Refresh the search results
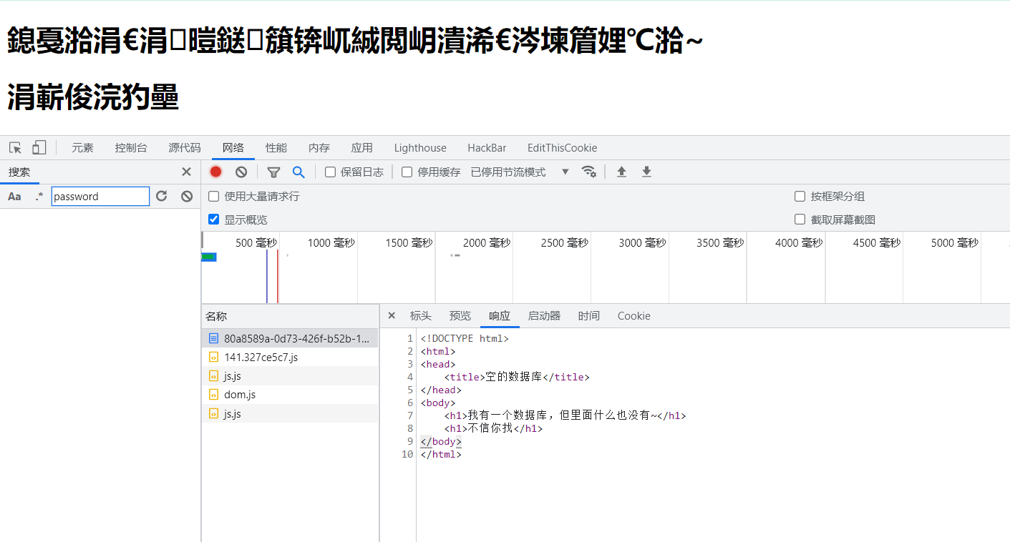This screenshot has height=542, width=1010. [x=162, y=196]
